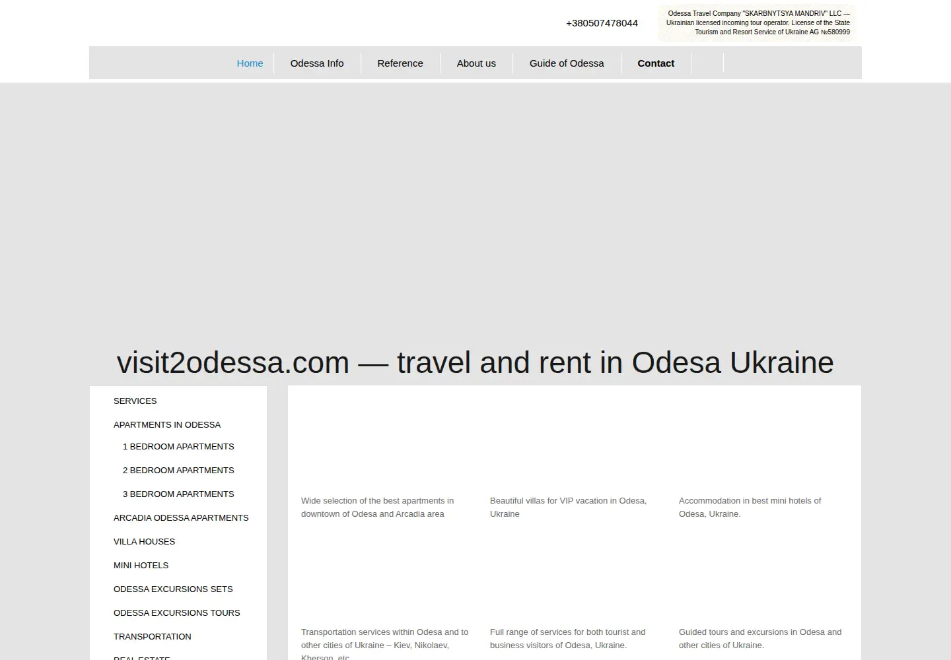
Task: Go to the About us page
Action: pyautogui.click(x=476, y=63)
